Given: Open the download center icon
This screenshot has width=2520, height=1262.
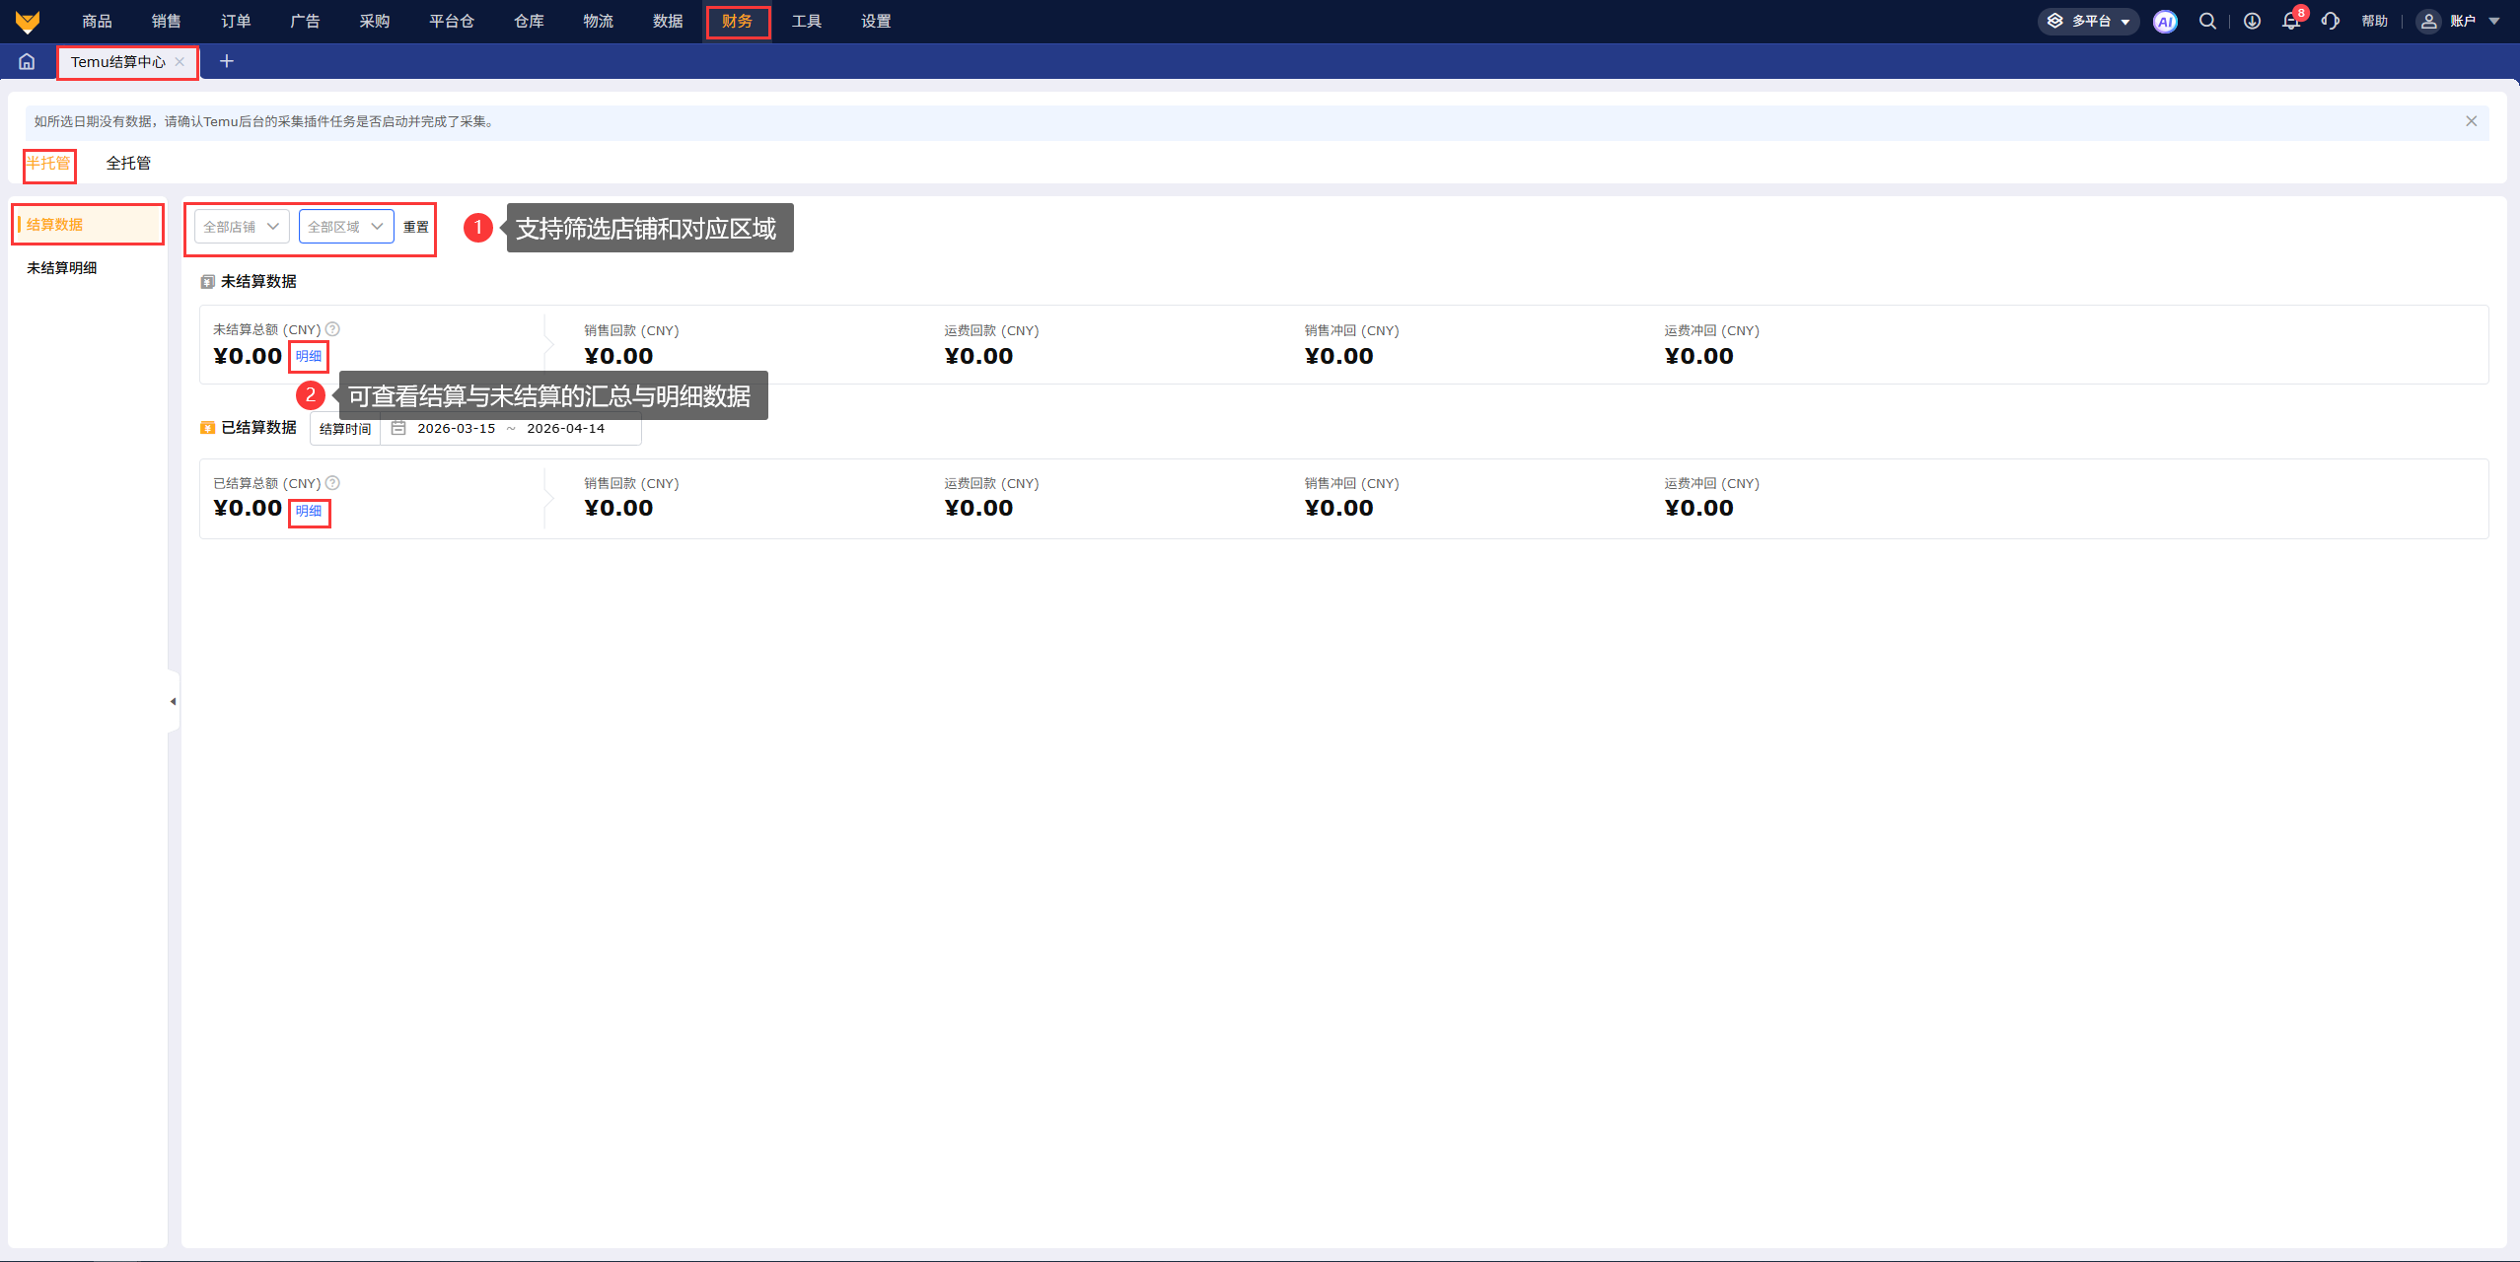Looking at the screenshot, I should pyautogui.click(x=2252, y=22).
